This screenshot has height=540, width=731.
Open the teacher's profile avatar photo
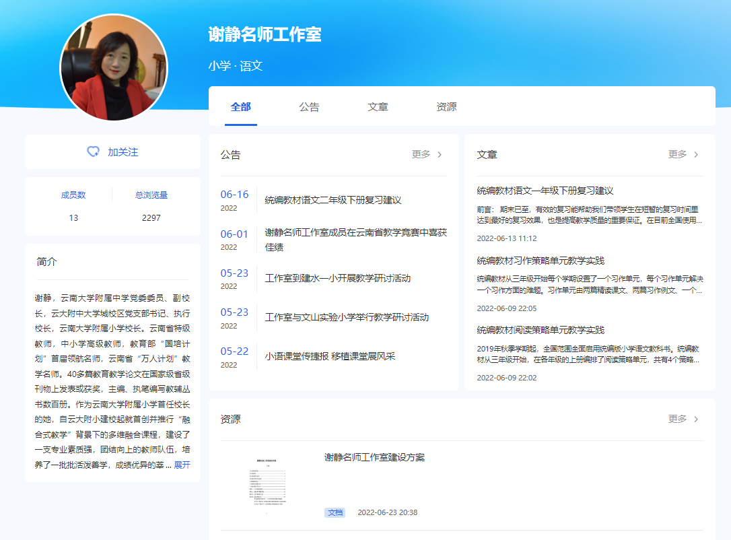pos(114,67)
